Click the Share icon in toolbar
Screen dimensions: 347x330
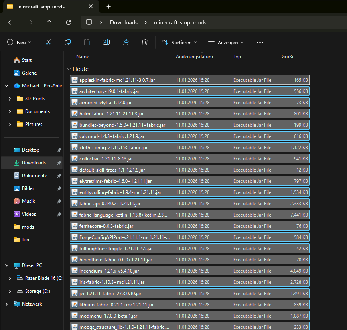(126, 42)
